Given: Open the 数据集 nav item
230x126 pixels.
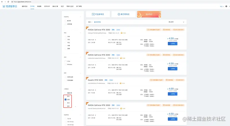Looking at the screenshot, I should [x=39, y=6].
